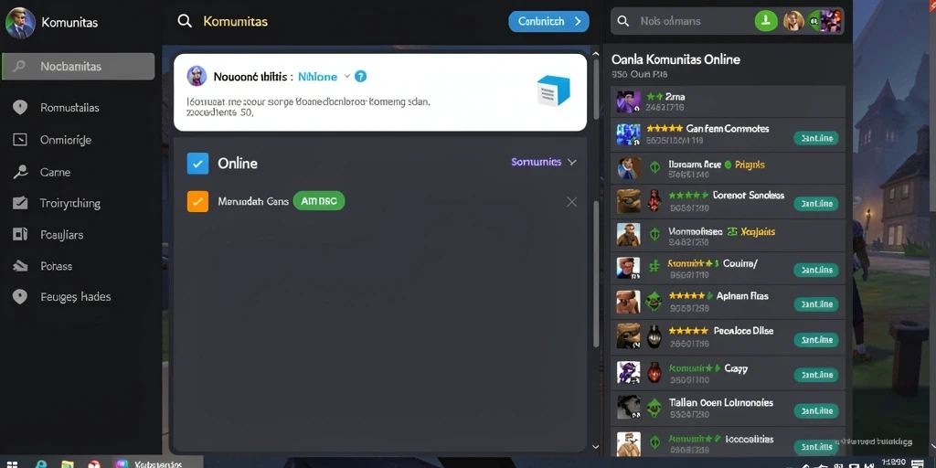Open the notification center icon in taskbar
This screenshot has height=468, width=936.
tap(918, 463)
